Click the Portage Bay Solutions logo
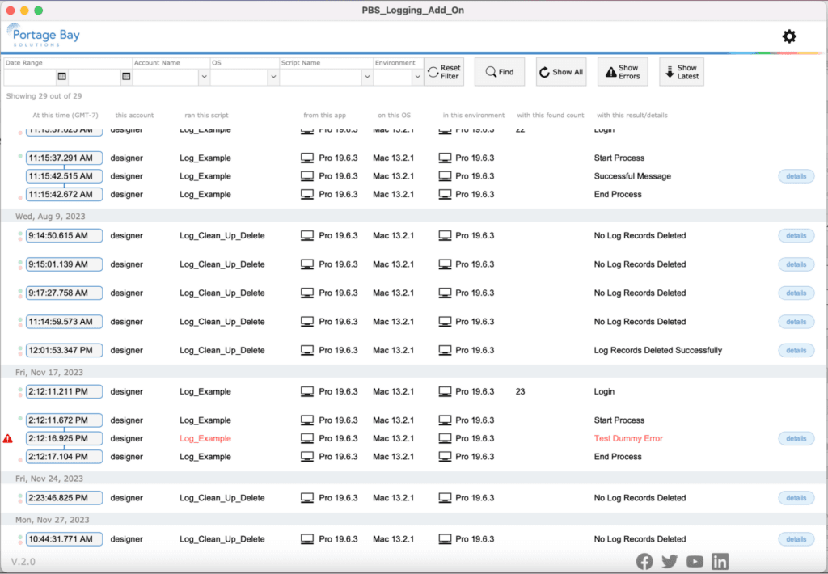Screen dimensions: 828x574 (44, 37)
